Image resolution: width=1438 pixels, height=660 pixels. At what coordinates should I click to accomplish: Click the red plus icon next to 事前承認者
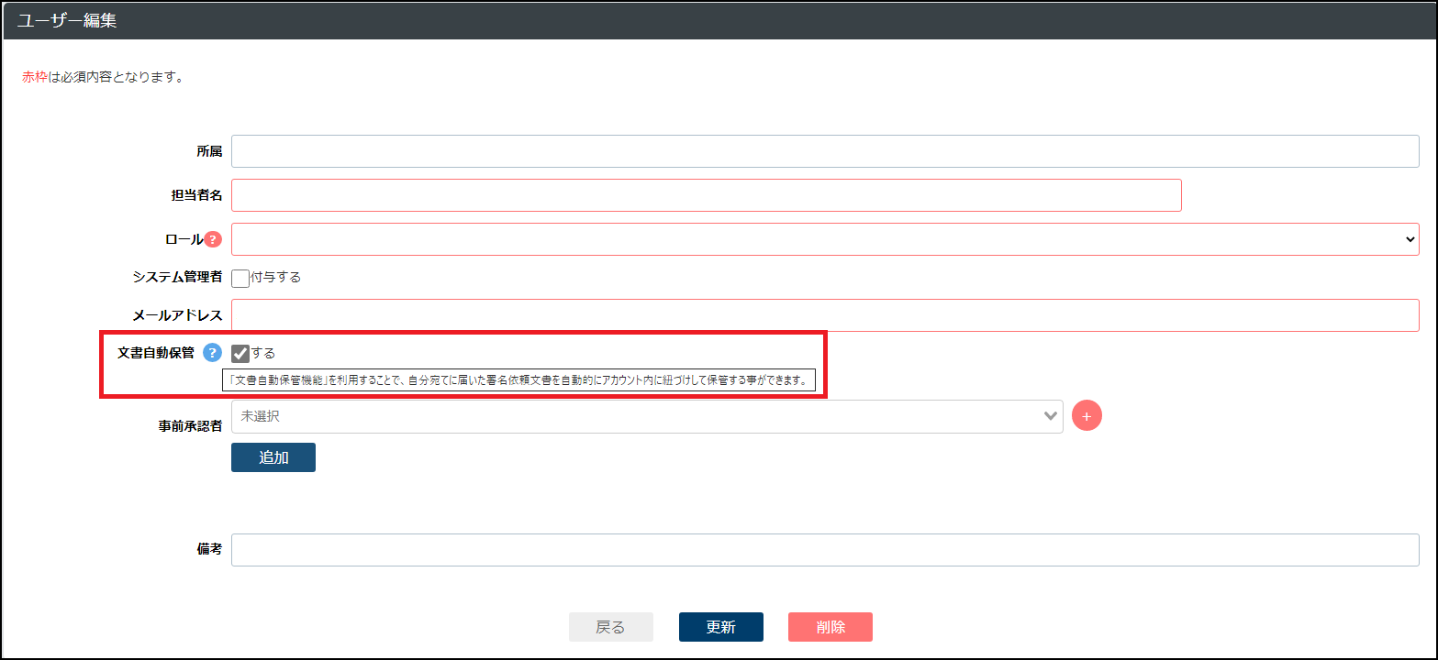click(x=1087, y=416)
